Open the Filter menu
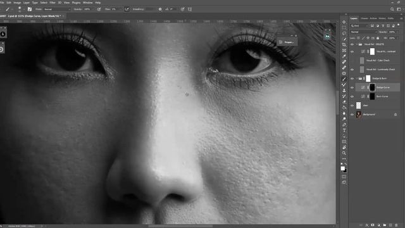 [53, 3]
